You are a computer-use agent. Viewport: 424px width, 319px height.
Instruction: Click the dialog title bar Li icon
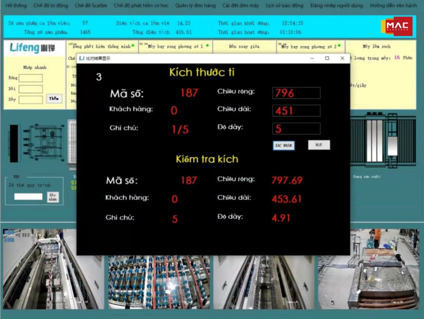pos(82,58)
